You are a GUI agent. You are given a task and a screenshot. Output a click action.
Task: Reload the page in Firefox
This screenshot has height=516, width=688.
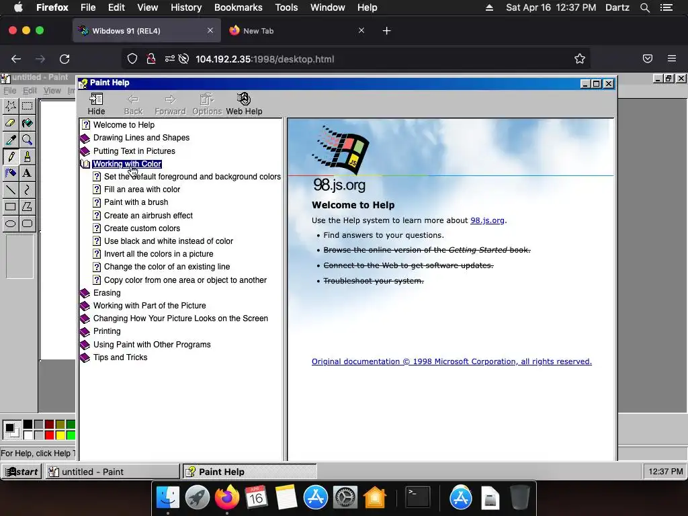[x=64, y=59]
